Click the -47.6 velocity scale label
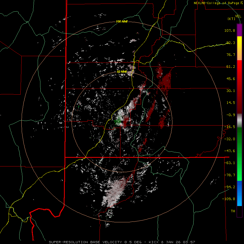The image size is (244, 244). 230,151
